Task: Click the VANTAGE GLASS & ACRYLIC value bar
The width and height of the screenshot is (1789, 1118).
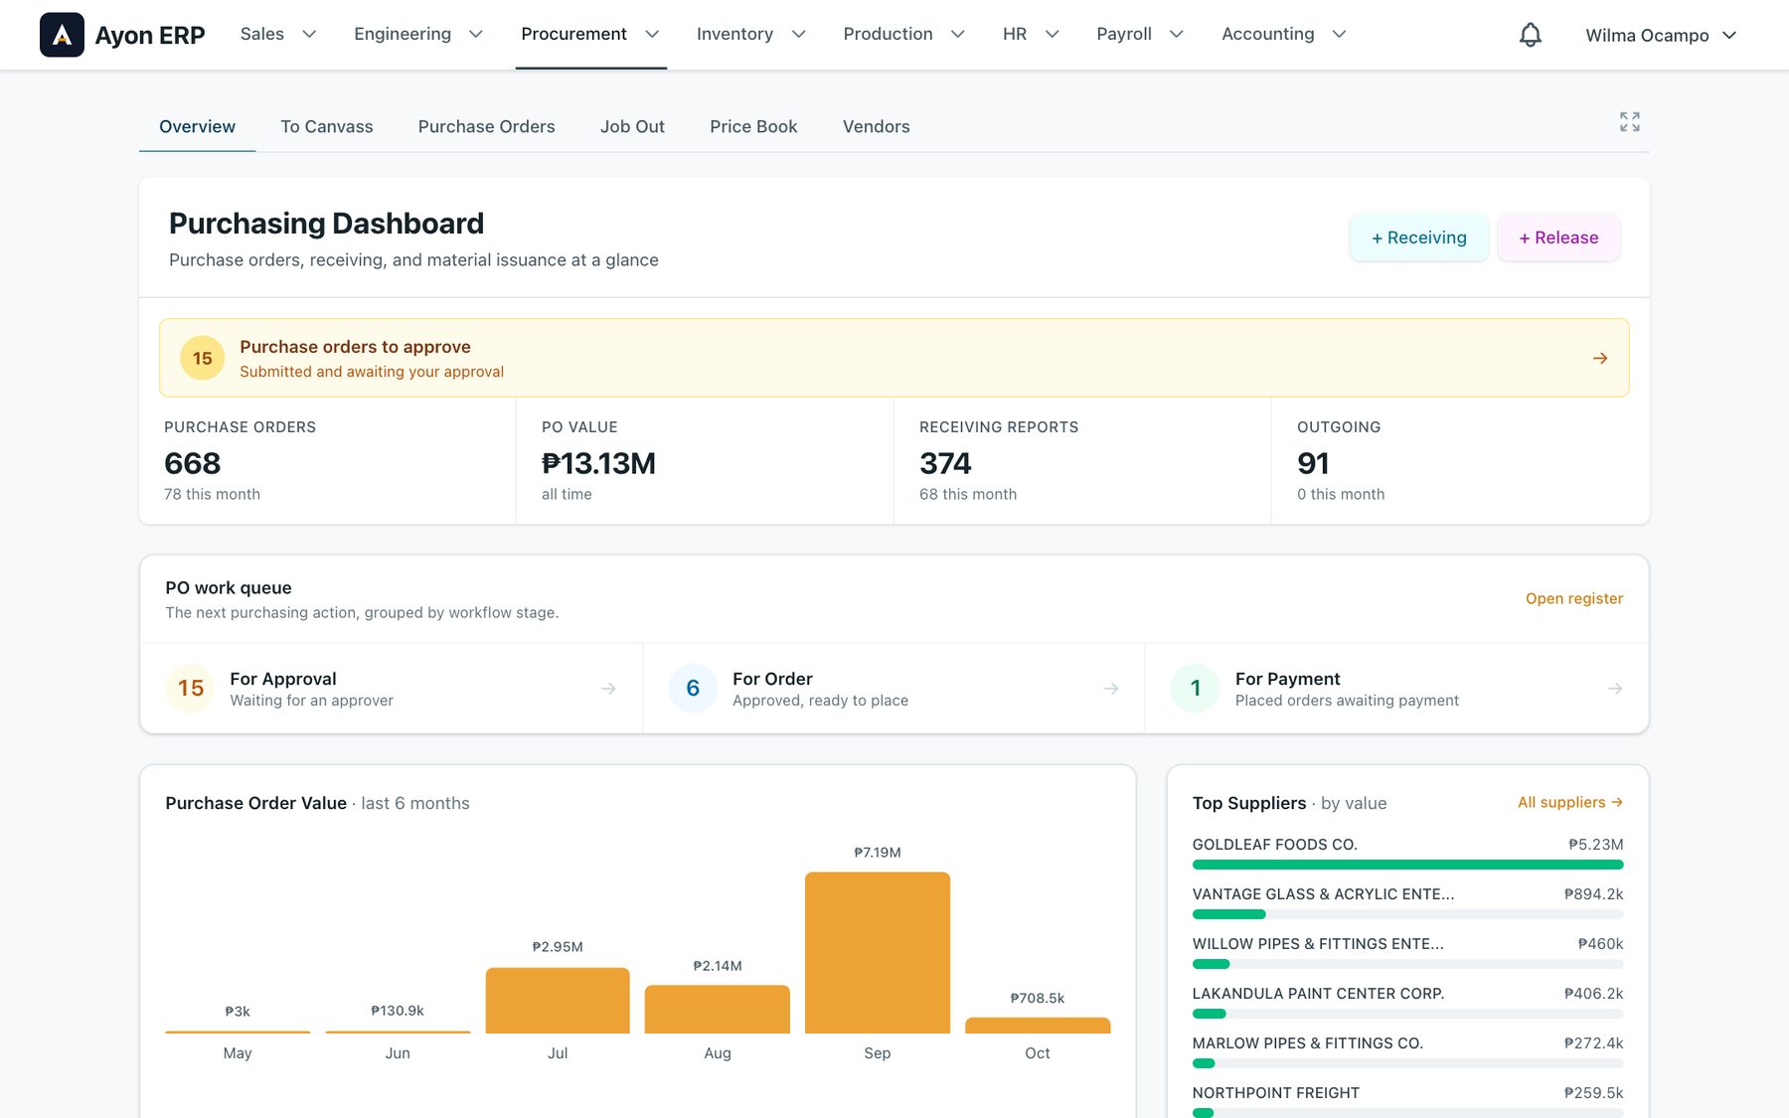Action: pyautogui.click(x=1407, y=914)
